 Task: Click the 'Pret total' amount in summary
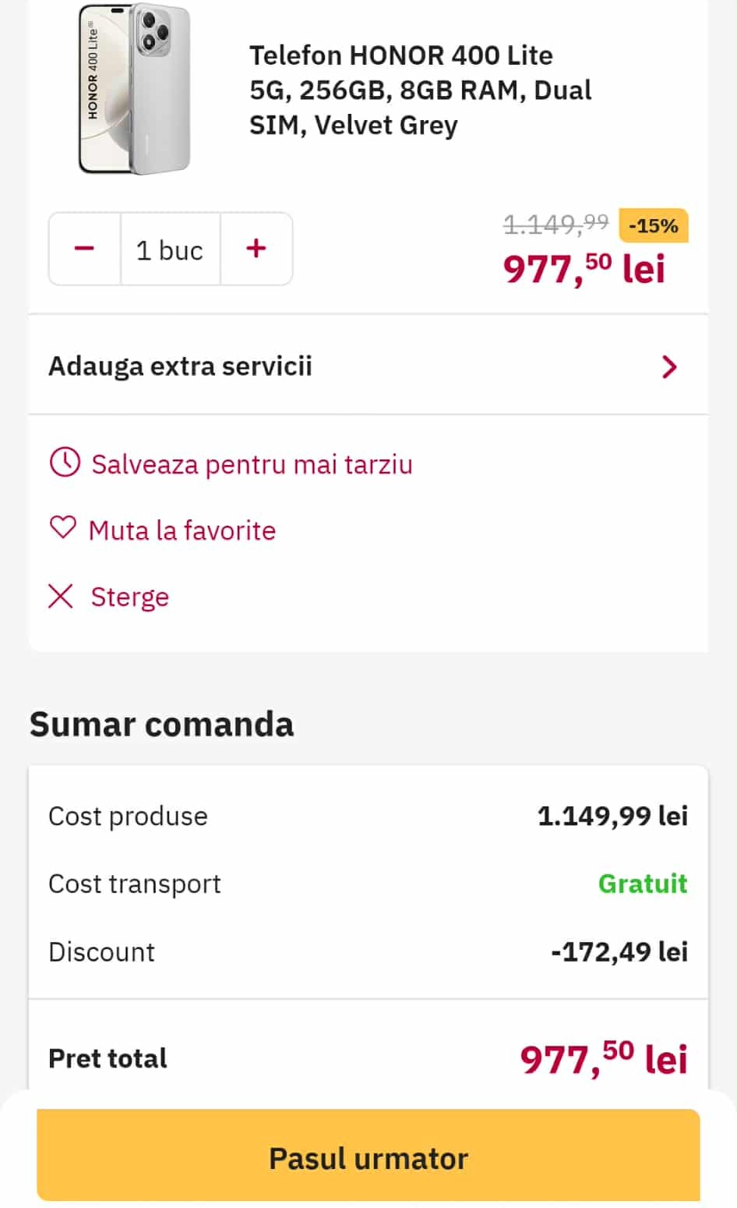point(604,1058)
